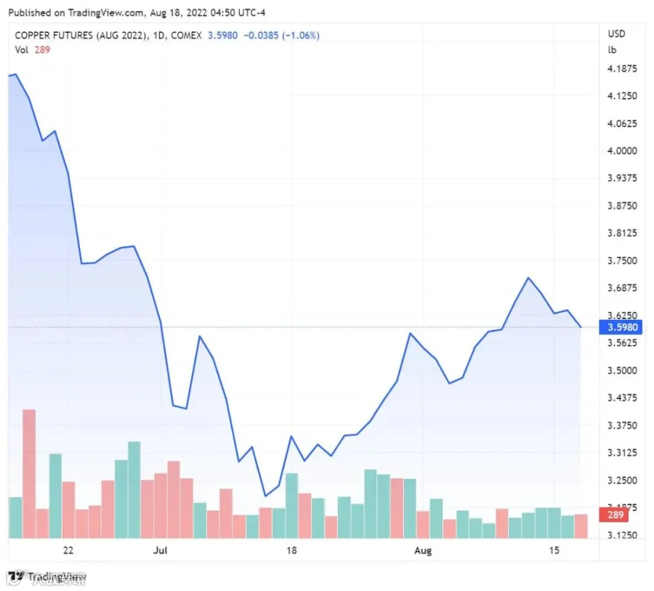The width and height of the screenshot is (654, 591).
Task: Click the 3.2500 price scale level
Action: (x=622, y=481)
